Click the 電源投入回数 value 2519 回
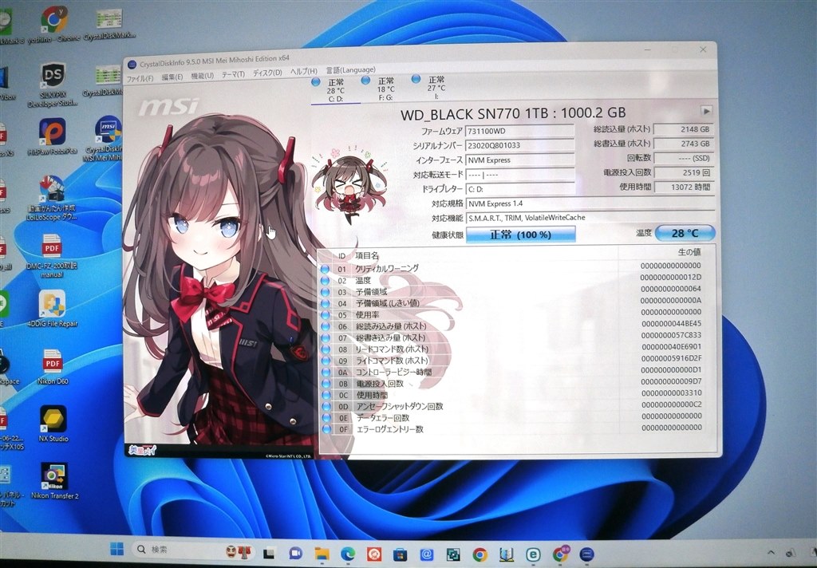The width and height of the screenshot is (817, 568). coord(683,172)
